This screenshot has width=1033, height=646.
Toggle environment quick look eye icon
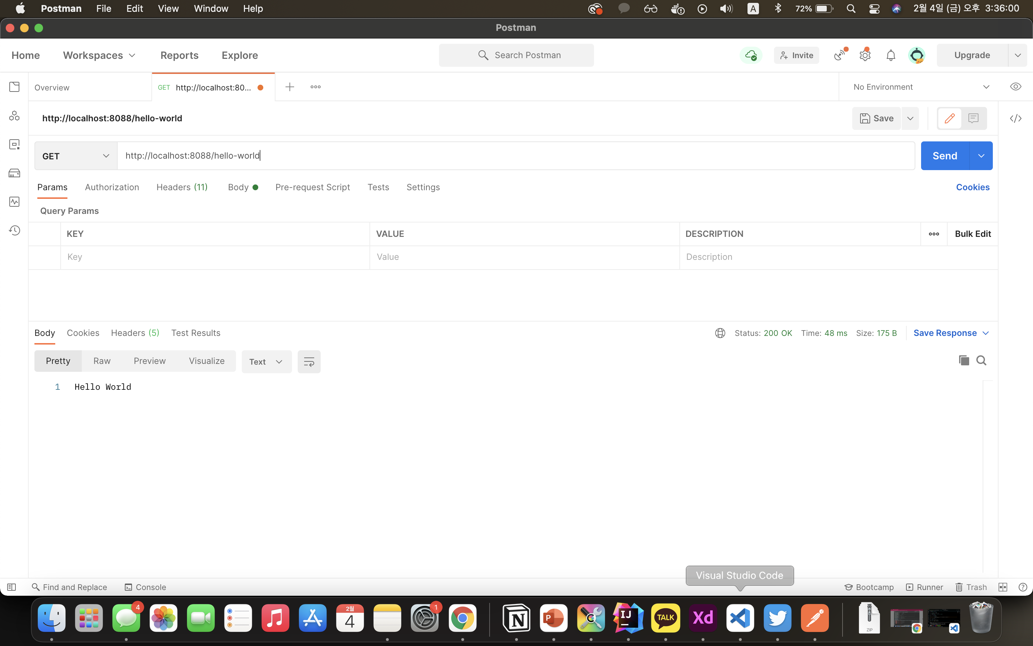coord(1015,87)
